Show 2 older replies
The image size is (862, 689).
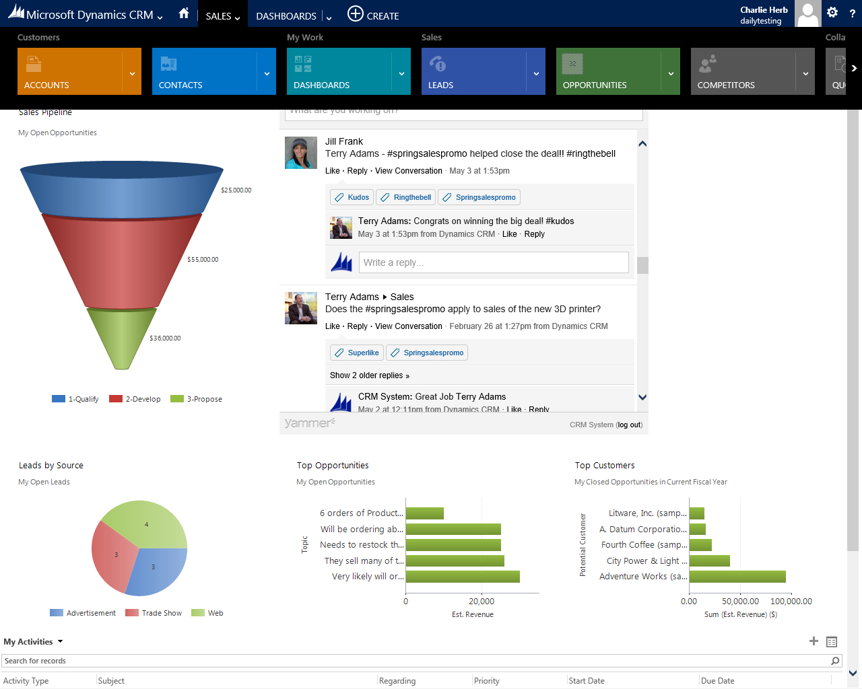370,375
